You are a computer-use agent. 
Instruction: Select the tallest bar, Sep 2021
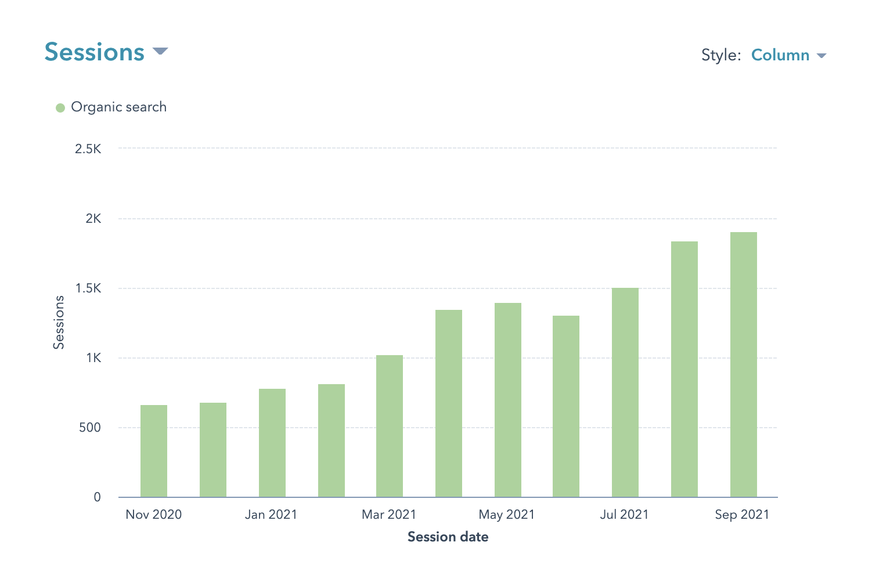(744, 364)
